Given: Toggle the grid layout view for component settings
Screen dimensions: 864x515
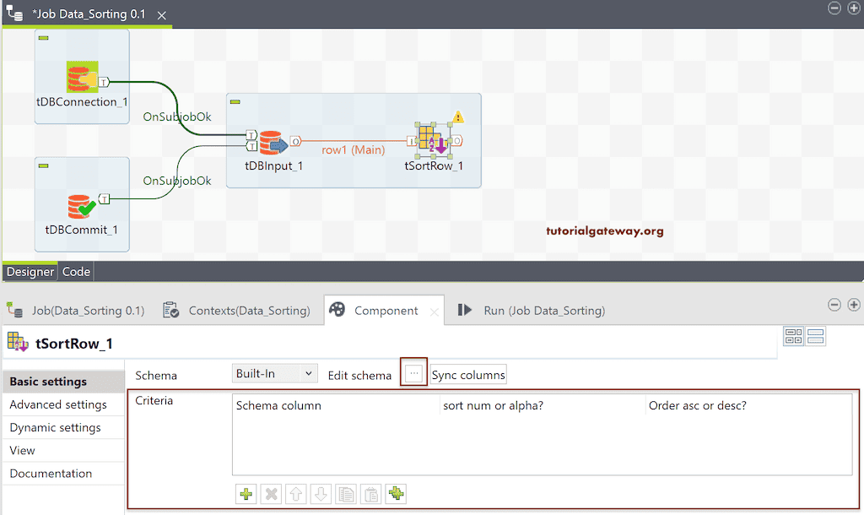Looking at the screenshot, I should pos(794,335).
